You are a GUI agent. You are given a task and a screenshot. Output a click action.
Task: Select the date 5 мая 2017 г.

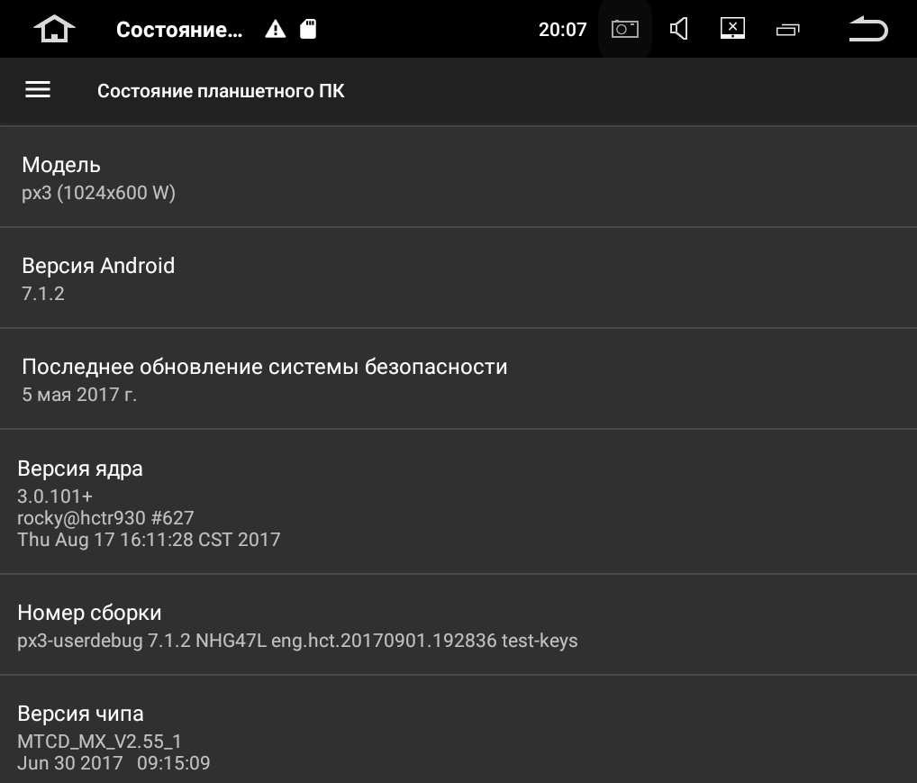(x=79, y=395)
